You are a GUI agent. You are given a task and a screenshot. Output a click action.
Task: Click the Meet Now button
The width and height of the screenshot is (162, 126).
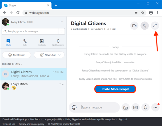tap(16, 55)
